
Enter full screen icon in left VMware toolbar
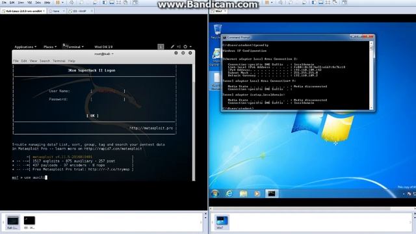tap(118, 3)
